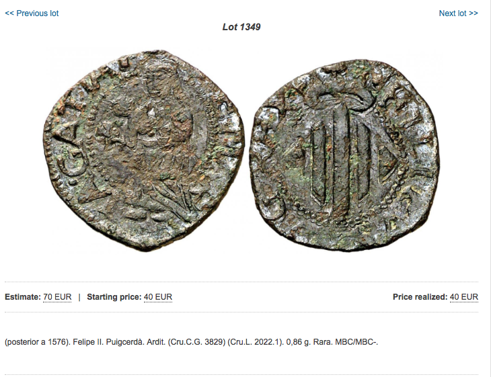Click the 70 EUR estimate value

pos(57,297)
